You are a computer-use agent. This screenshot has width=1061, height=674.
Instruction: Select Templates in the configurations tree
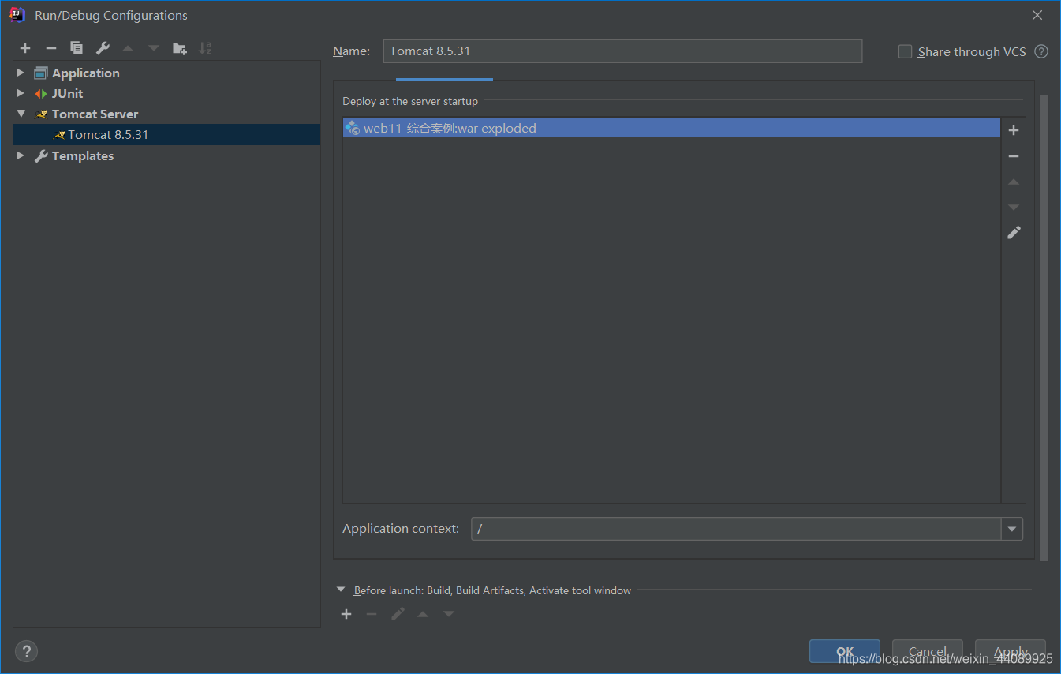[83, 155]
